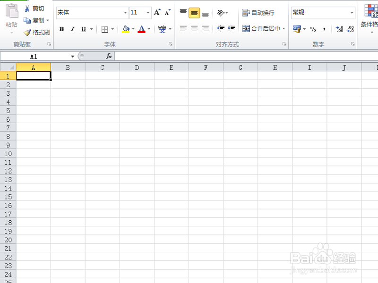The image size is (378, 283).
Task: Open fill color dropdown arrow
Action: click(x=133, y=29)
